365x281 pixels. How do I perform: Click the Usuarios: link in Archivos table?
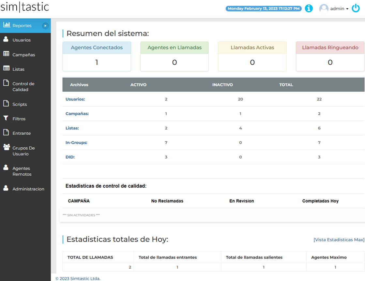point(75,99)
